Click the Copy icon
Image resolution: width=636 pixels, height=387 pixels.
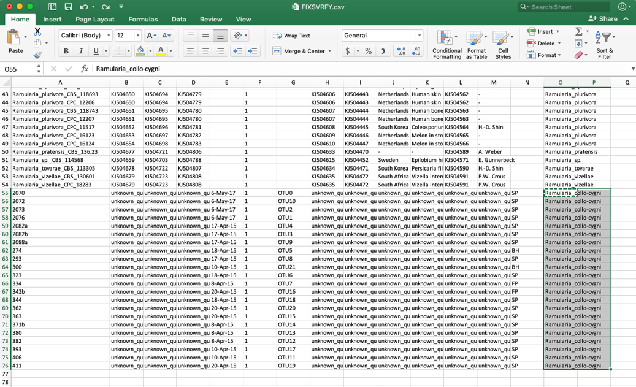click(38, 43)
